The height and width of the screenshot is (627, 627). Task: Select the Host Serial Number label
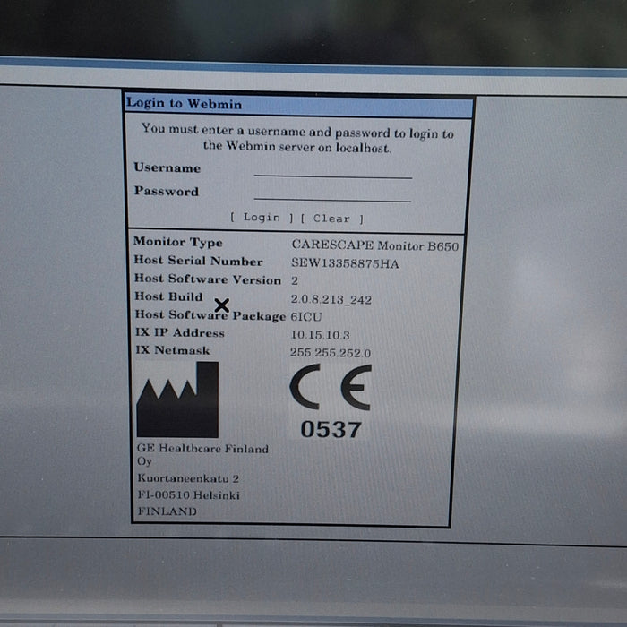[x=198, y=261]
